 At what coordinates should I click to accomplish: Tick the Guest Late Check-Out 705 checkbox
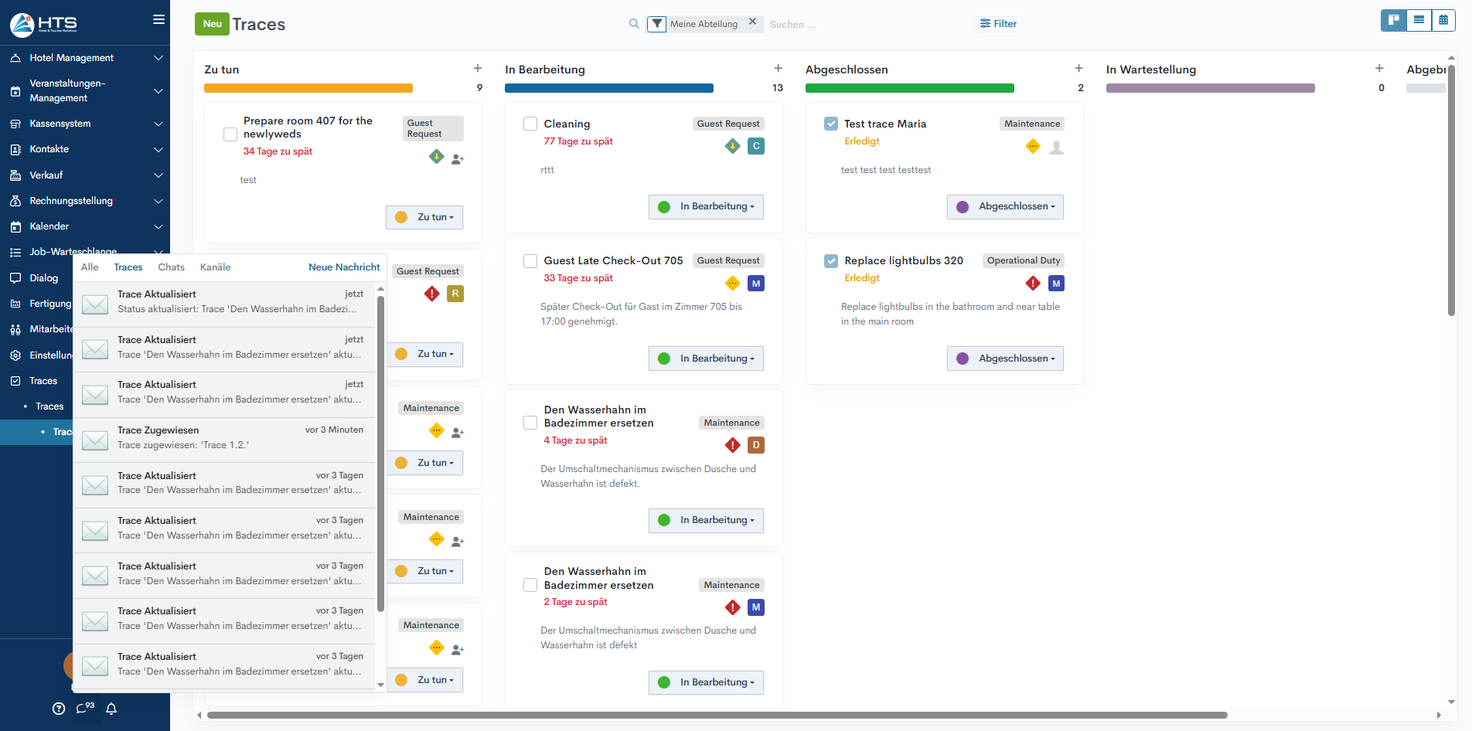[x=530, y=261]
